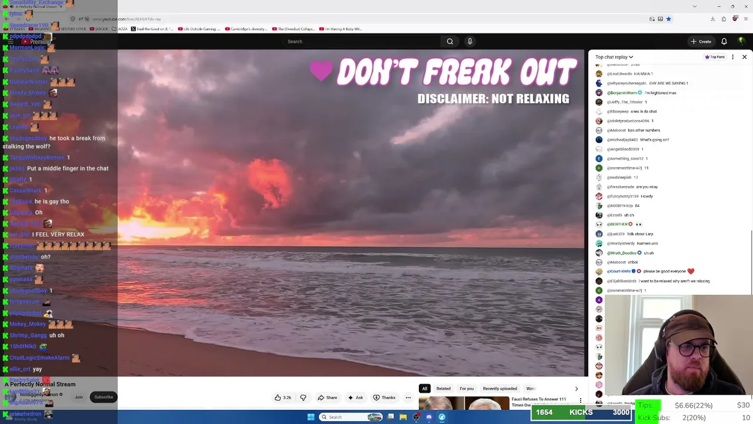This screenshot has width=753, height=424.
Task: Click the 'ban other numbers' chat message
Action: coord(644,130)
